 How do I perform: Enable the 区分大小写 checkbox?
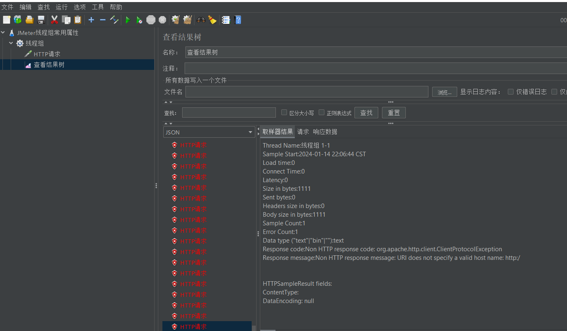284,112
